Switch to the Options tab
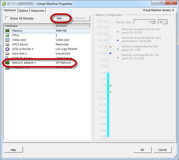 tap(24, 11)
